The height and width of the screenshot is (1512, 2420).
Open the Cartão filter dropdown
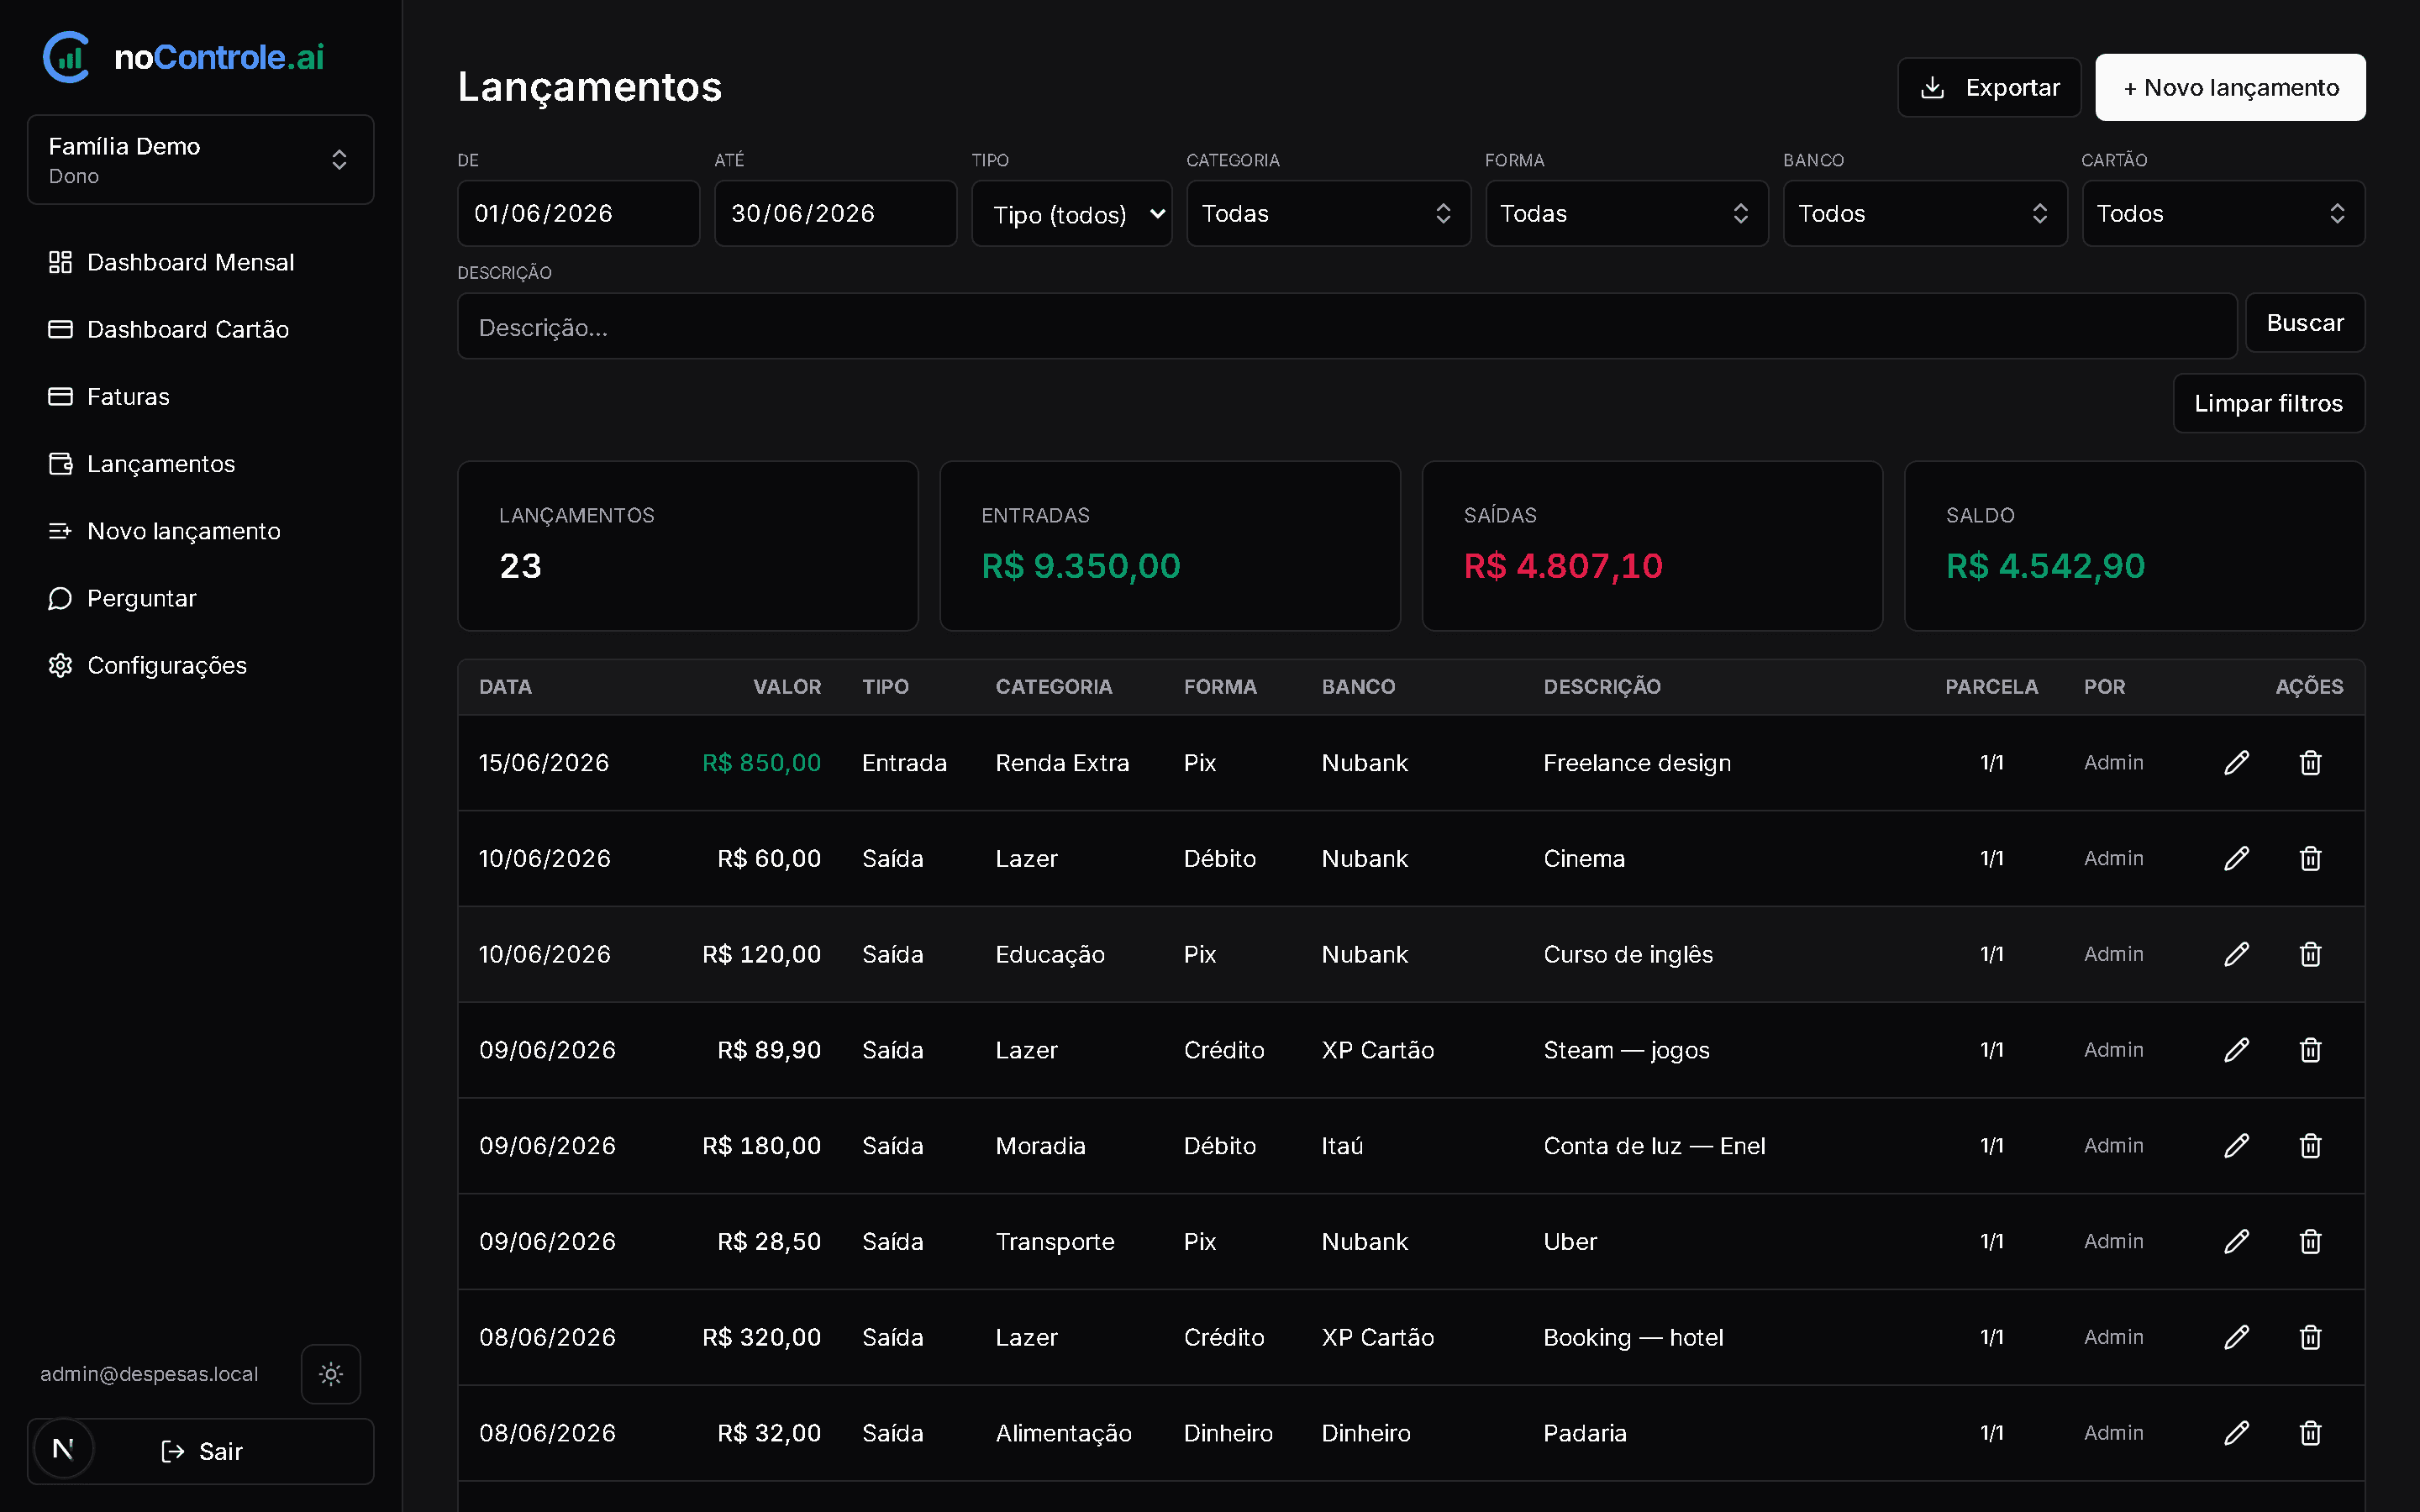2223,213
